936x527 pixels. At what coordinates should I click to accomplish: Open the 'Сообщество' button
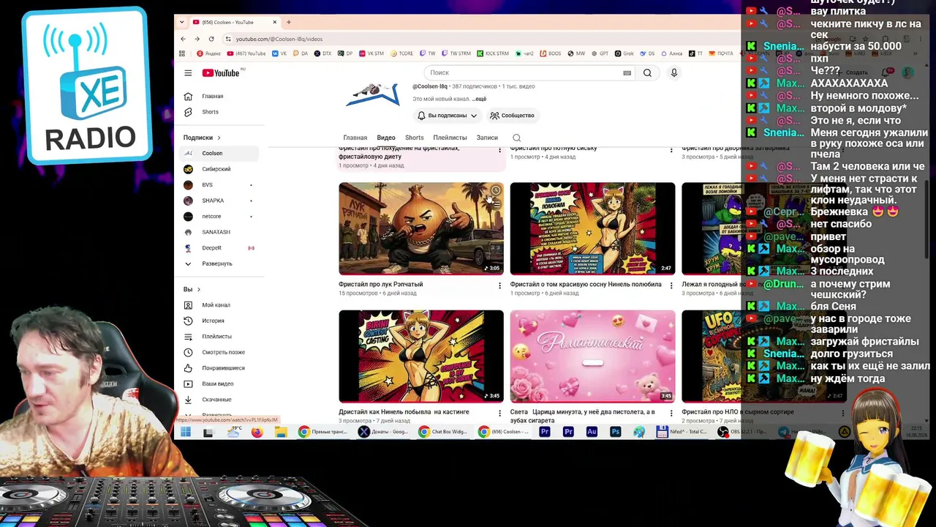point(513,116)
